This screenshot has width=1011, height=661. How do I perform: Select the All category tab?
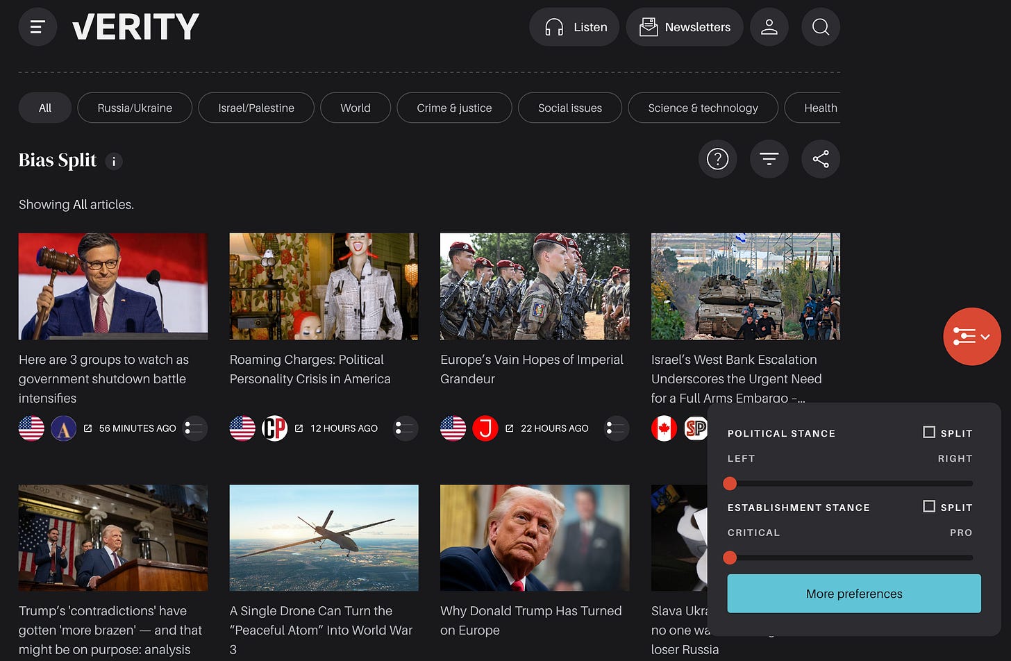pos(45,108)
